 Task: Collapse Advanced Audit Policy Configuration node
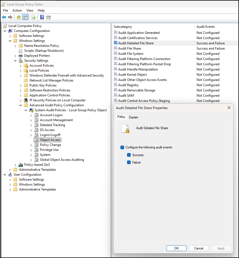(x=21, y=105)
